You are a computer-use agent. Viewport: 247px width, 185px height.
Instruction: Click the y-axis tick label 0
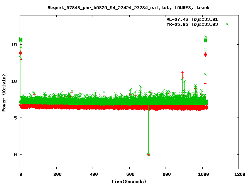pyautogui.click(x=15, y=155)
